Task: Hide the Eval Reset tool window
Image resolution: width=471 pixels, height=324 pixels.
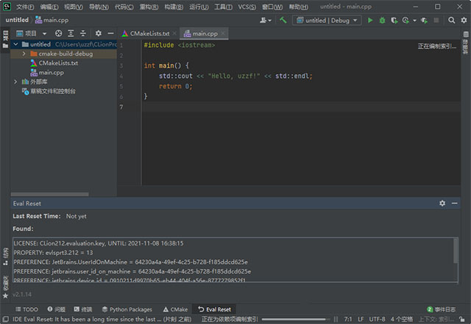Action: click(454, 203)
